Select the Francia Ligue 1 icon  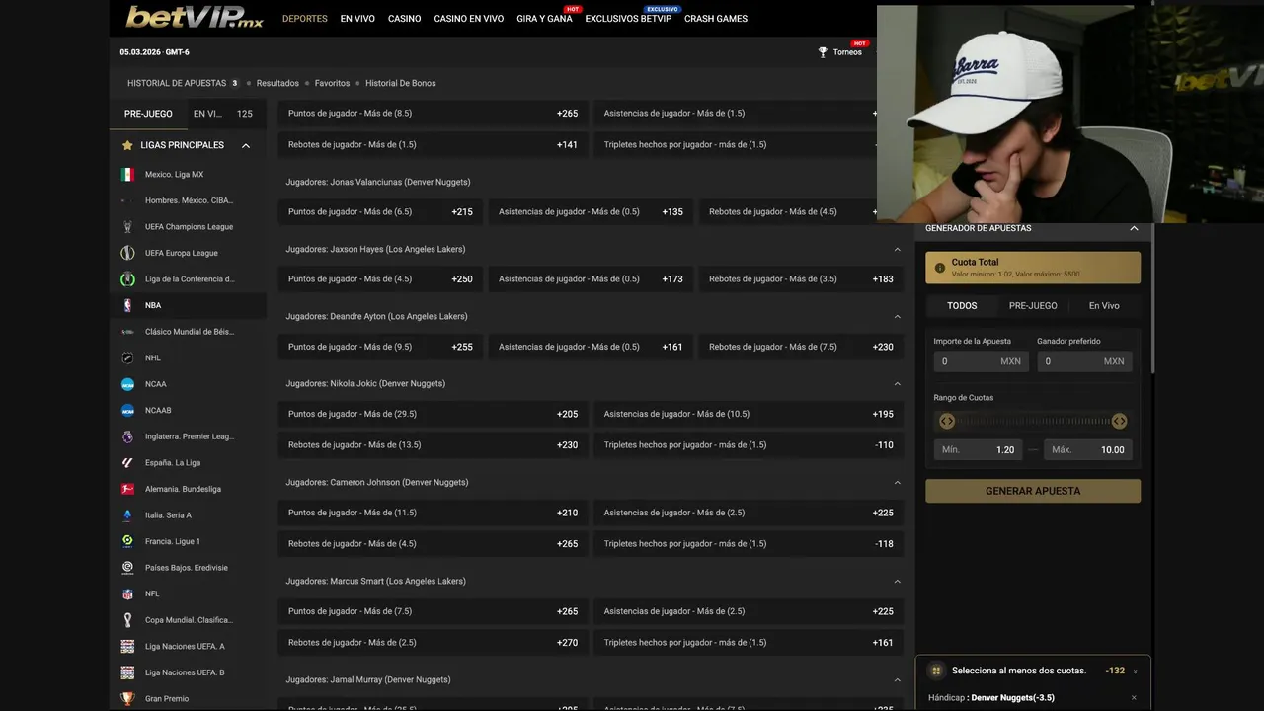[x=127, y=541]
